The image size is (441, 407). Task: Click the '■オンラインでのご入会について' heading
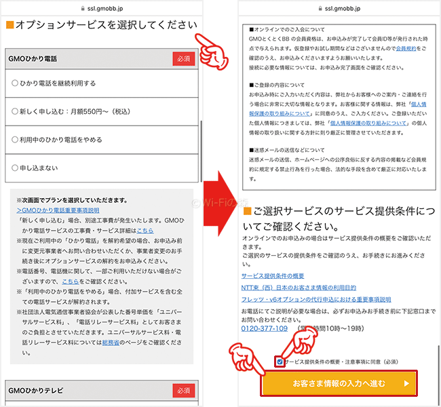tap(287, 30)
